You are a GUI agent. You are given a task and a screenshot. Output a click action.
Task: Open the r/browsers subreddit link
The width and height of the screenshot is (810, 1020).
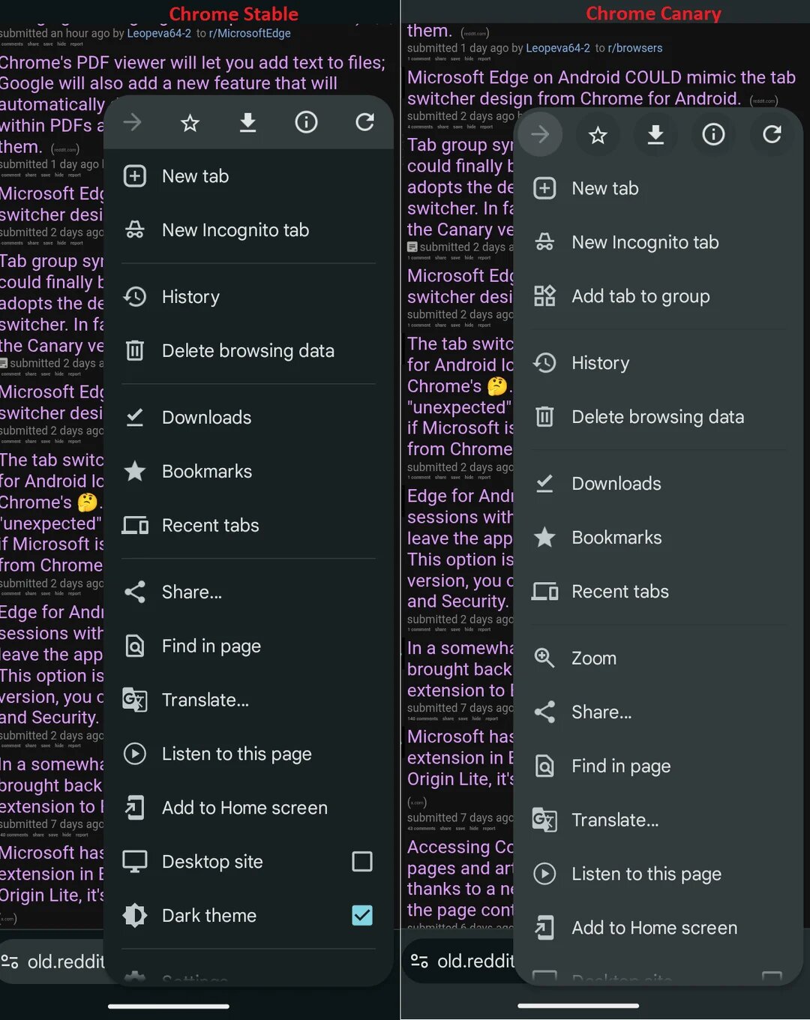click(x=635, y=48)
